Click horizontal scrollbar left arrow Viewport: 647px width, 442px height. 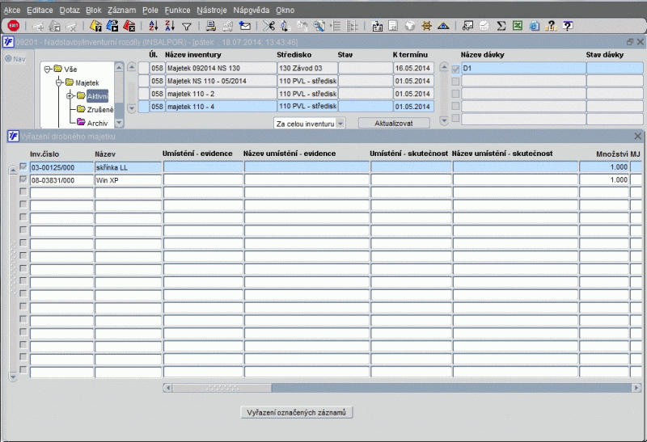click(167, 388)
